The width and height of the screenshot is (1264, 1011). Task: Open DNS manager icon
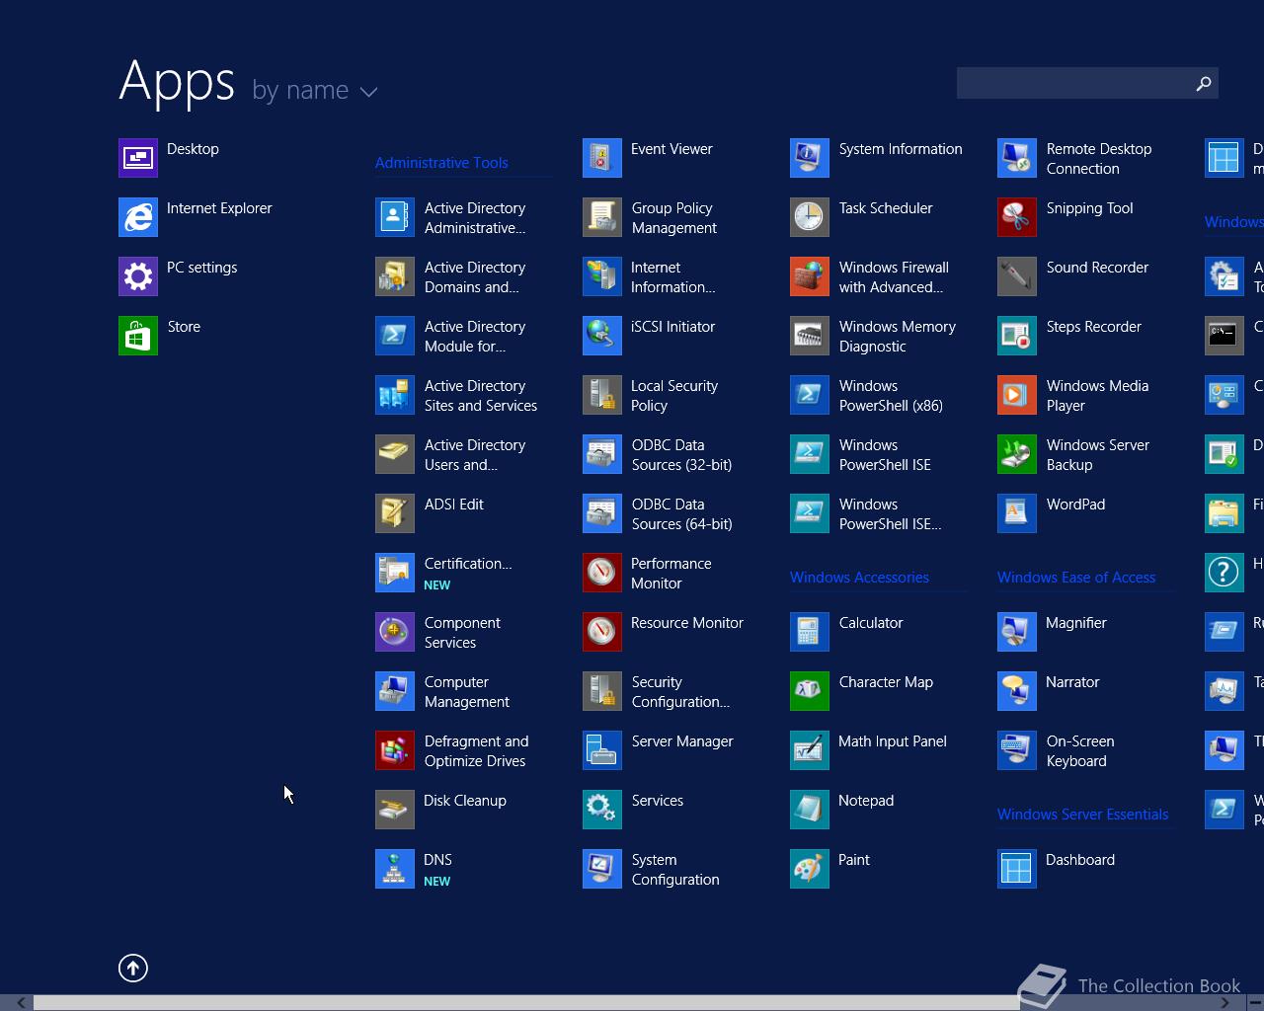pos(395,869)
